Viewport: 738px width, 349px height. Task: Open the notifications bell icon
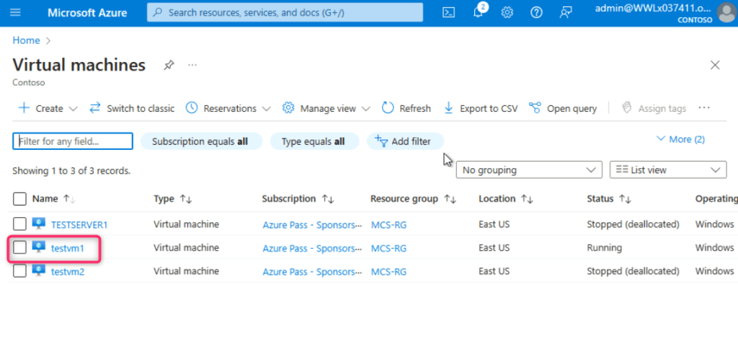coord(478,12)
